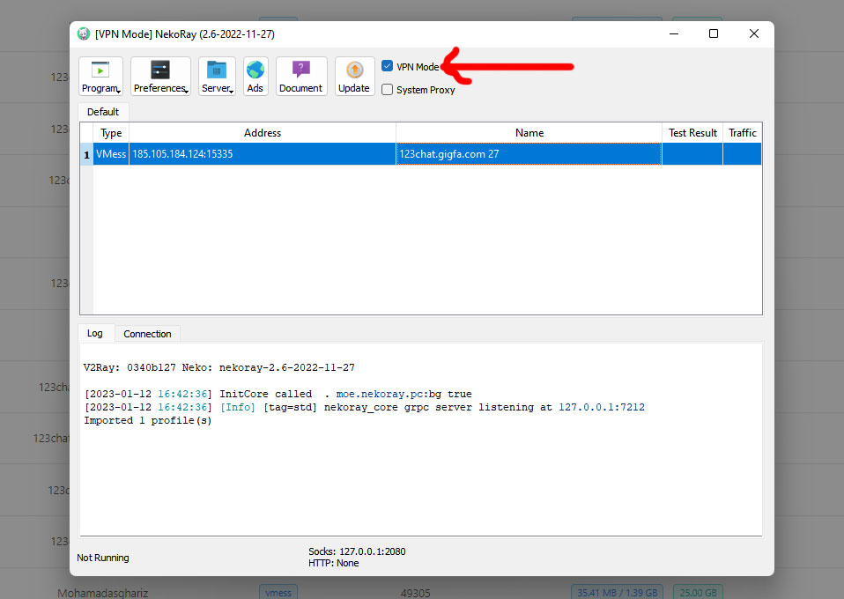Sort by the Address column header
844x599 pixels.
[x=263, y=133]
